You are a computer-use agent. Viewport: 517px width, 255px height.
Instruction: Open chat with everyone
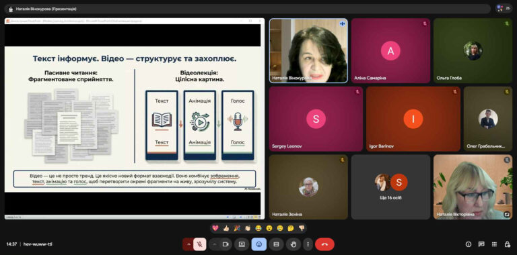[481, 244]
